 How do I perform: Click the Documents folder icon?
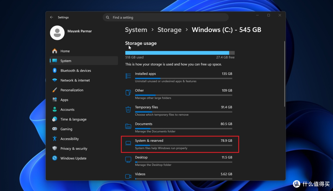[128, 126]
